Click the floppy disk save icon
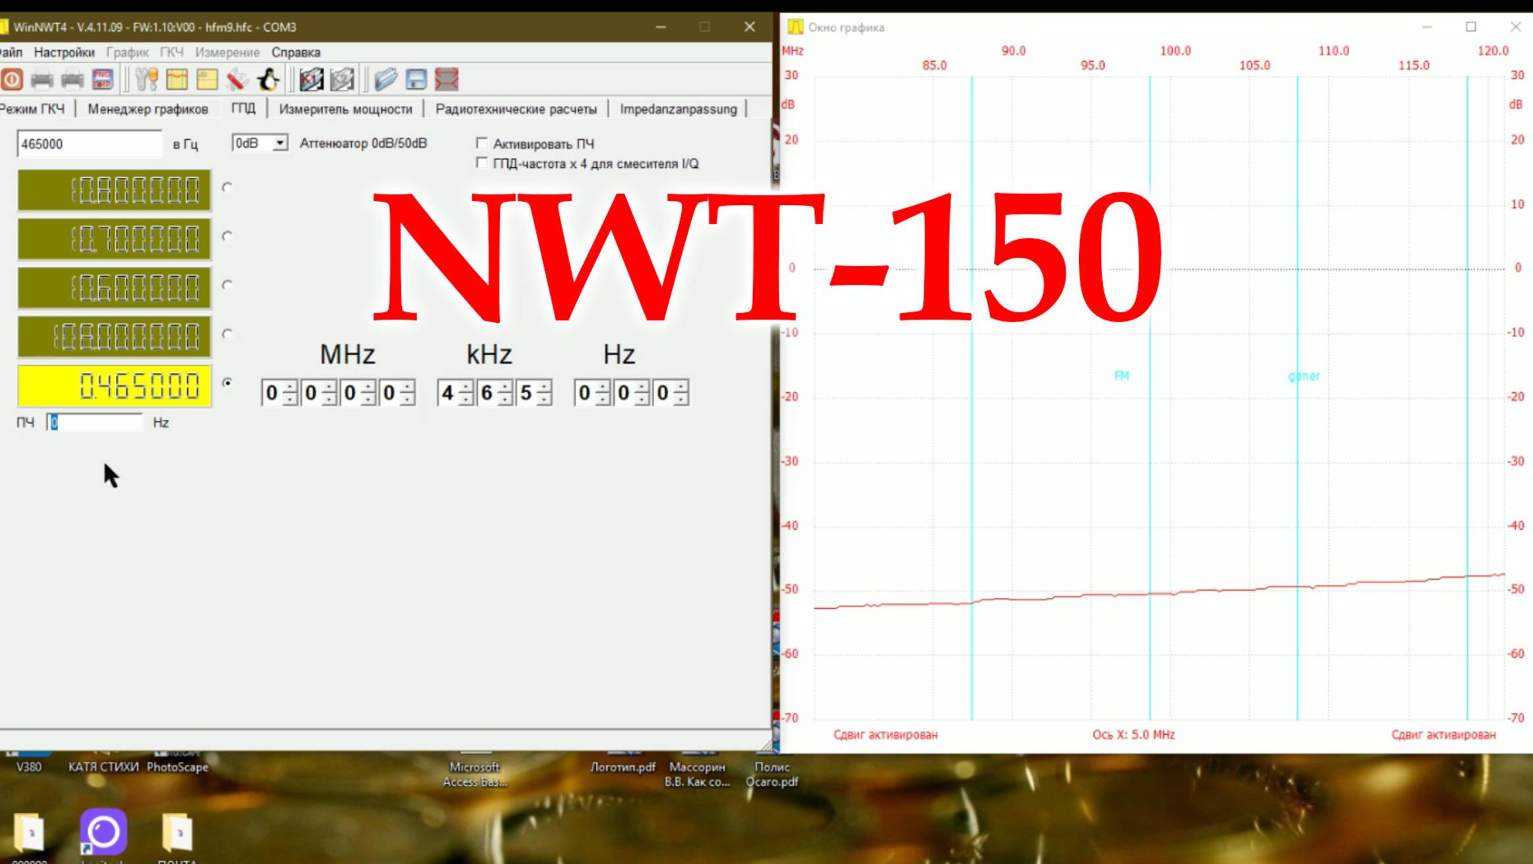This screenshot has width=1533, height=864. [415, 79]
